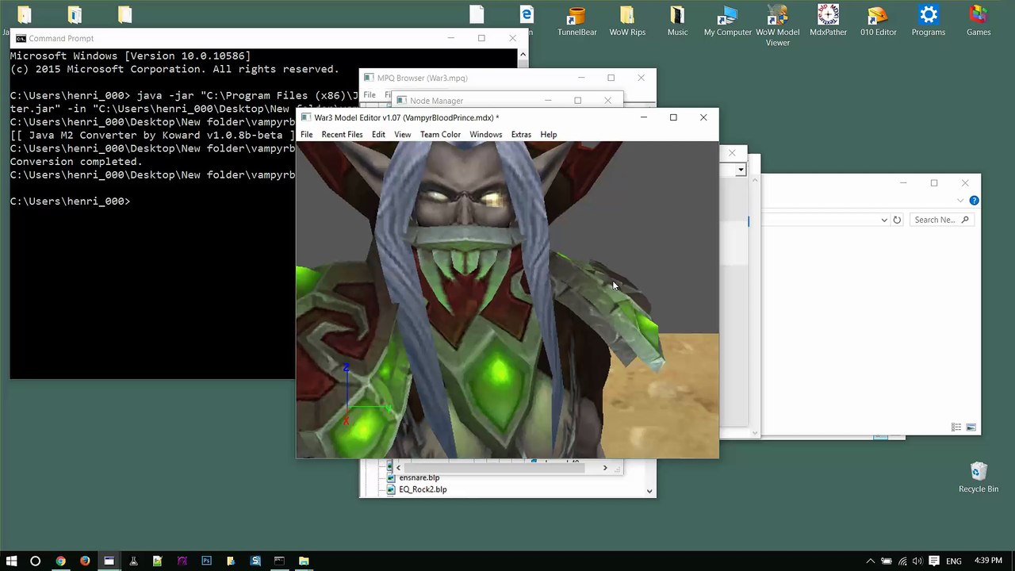Open File Explorer help

974,201
